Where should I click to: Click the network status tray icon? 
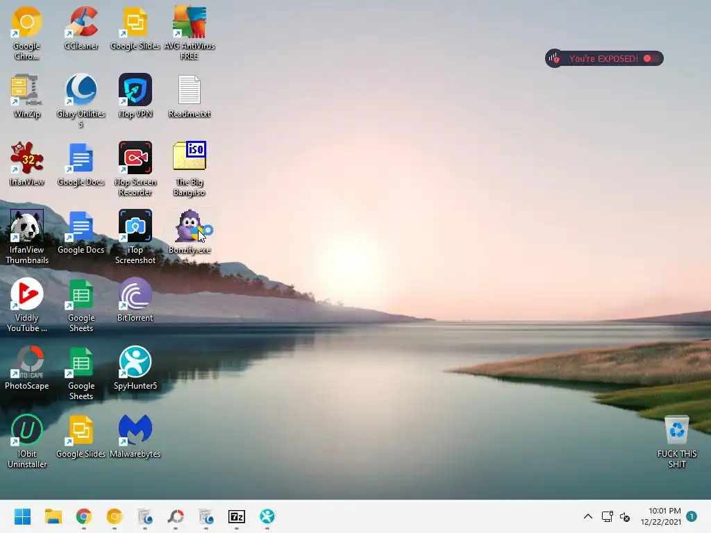pos(607,516)
